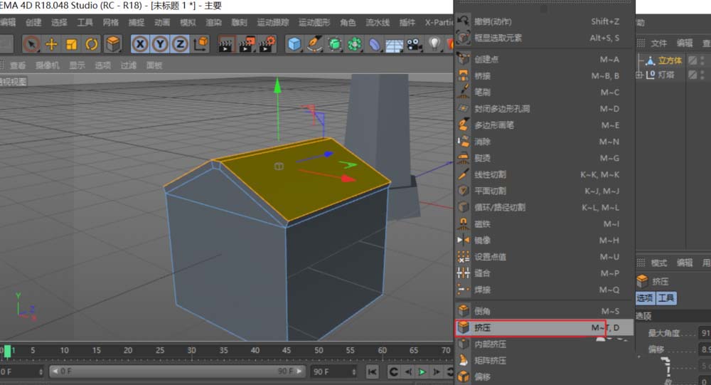Click the 90 F end frame field
The image size is (711, 385).
[334, 371]
